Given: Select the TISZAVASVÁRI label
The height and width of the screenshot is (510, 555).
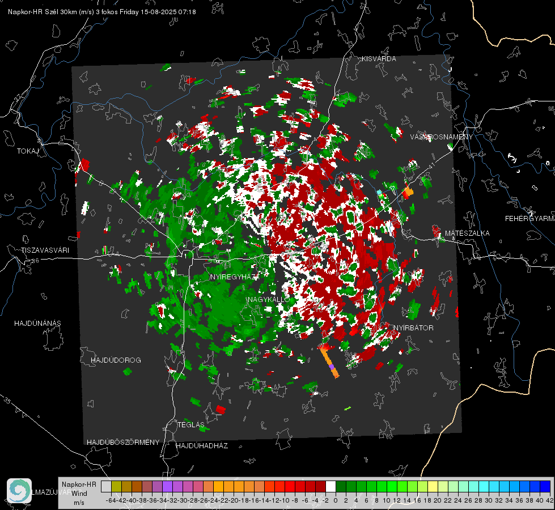Looking at the screenshot, I should click(45, 250).
